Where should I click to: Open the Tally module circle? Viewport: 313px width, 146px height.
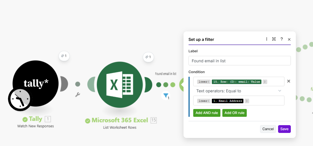pos(35,83)
